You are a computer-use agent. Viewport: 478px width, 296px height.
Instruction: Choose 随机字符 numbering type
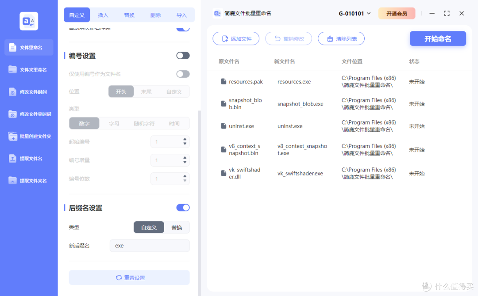pyautogui.click(x=144, y=124)
